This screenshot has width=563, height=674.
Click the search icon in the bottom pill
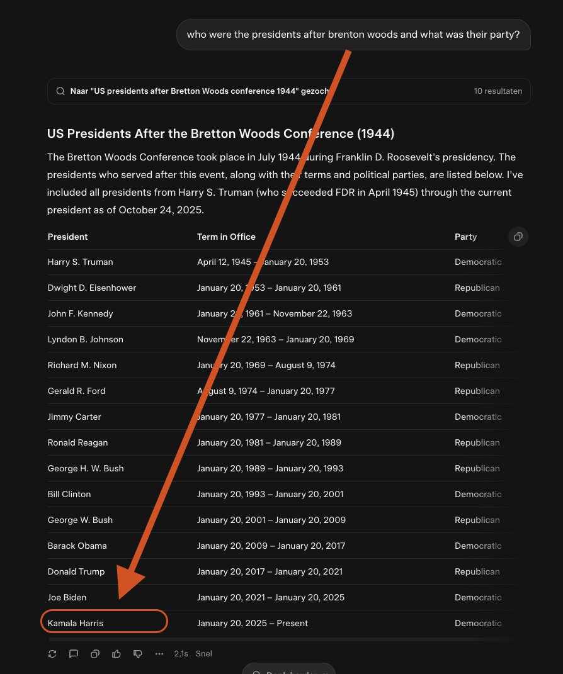[x=256, y=672]
